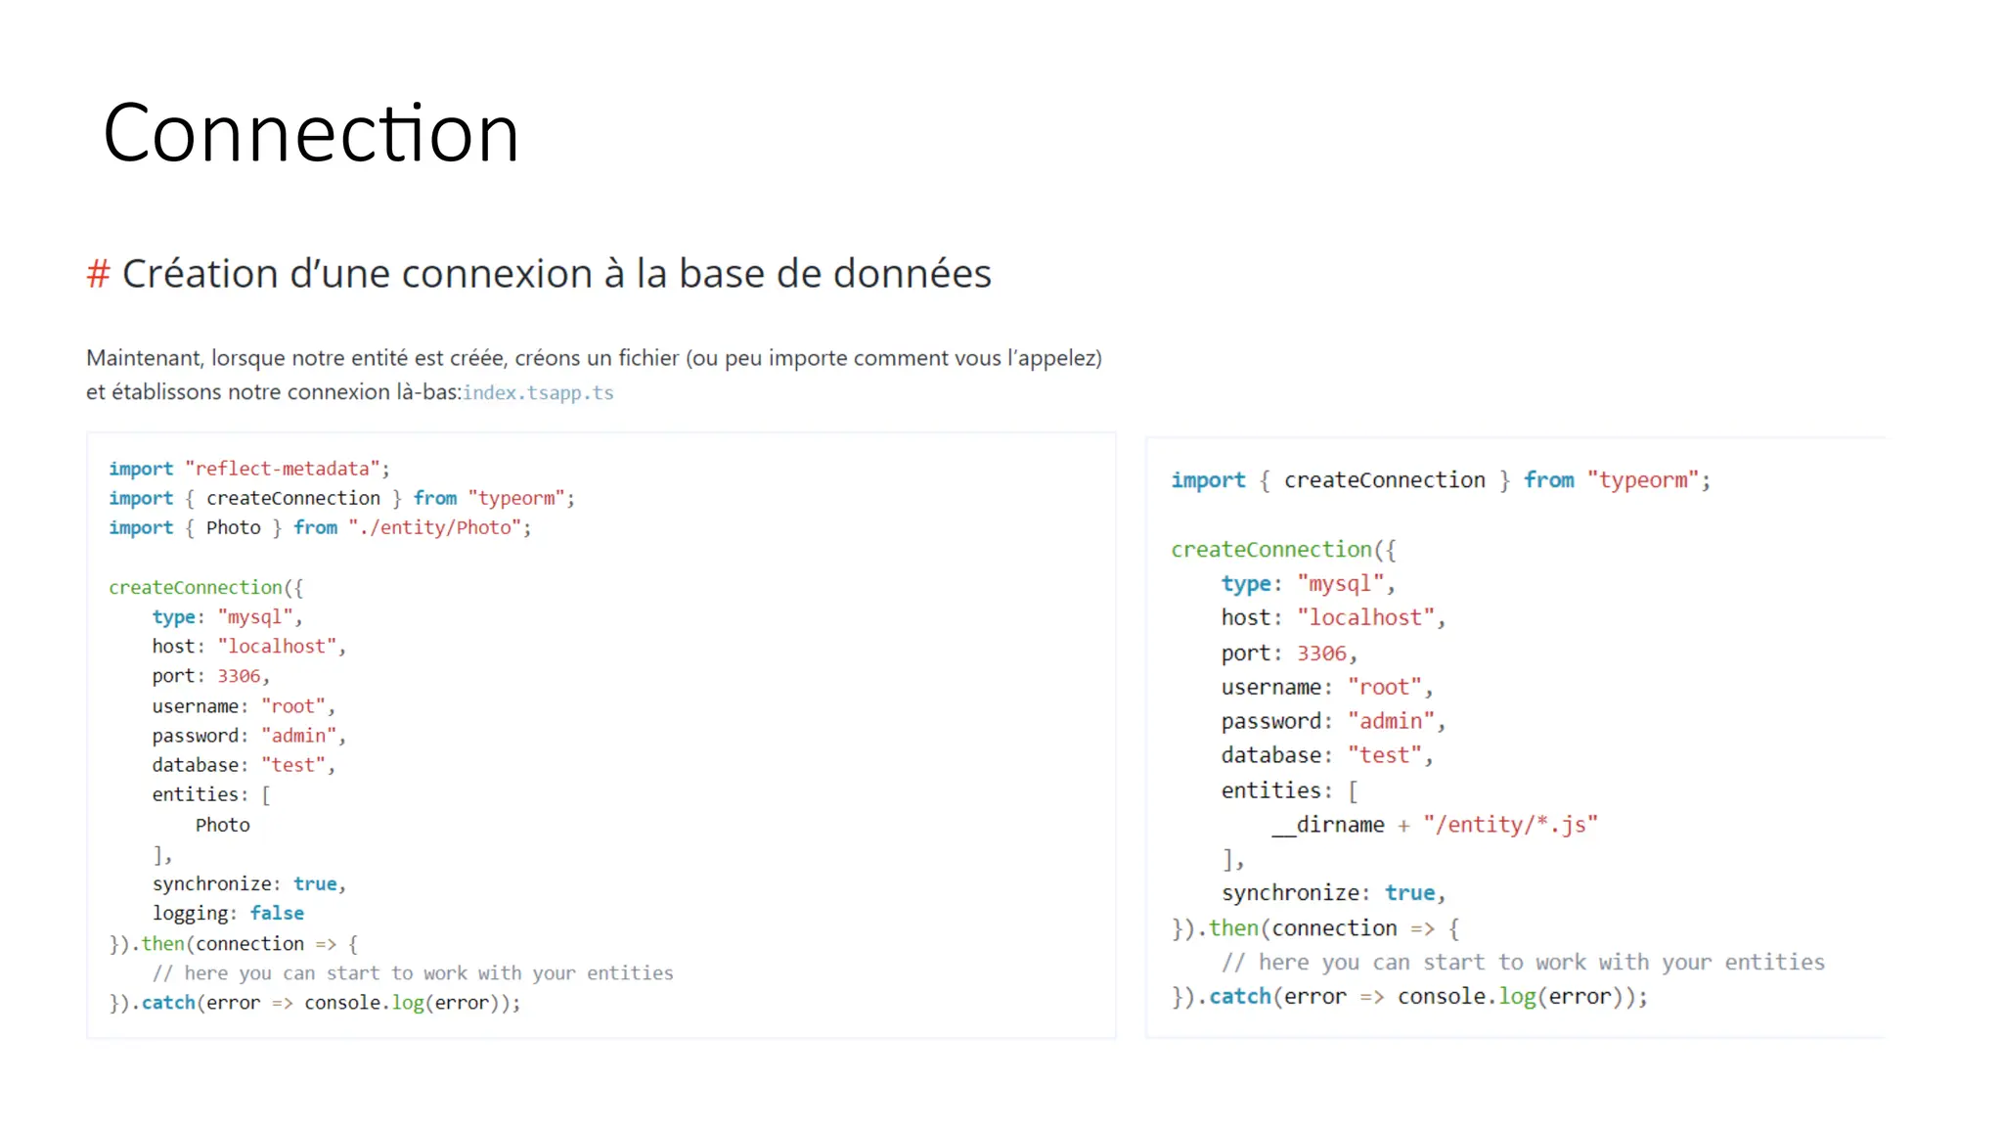Click the comment line in left code block
This screenshot has height=1127, width=2003.
pyautogui.click(x=413, y=973)
